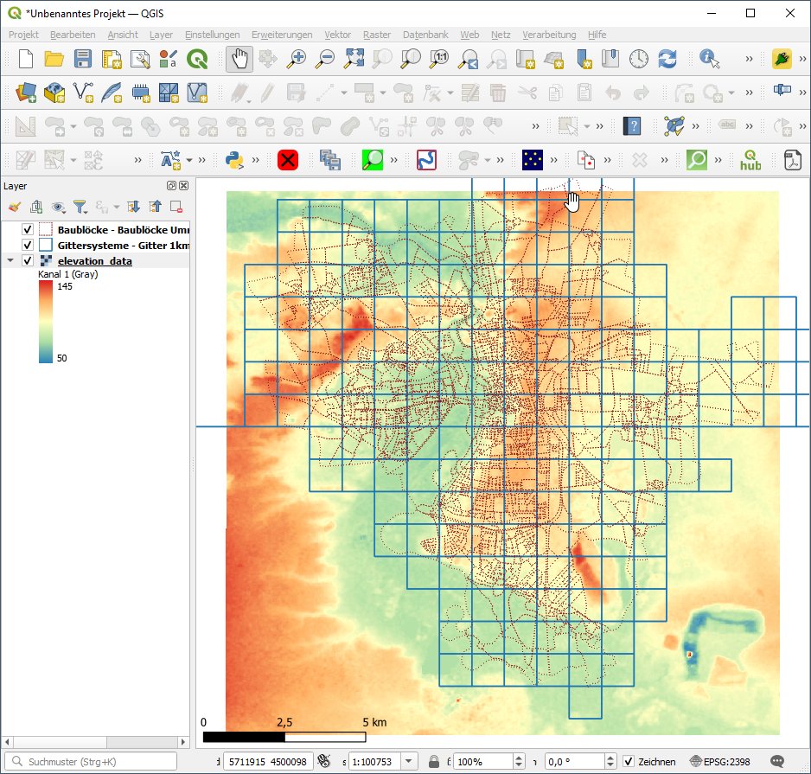Toggle visibility of elevation_data layer
The width and height of the screenshot is (811, 774).
(x=28, y=261)
